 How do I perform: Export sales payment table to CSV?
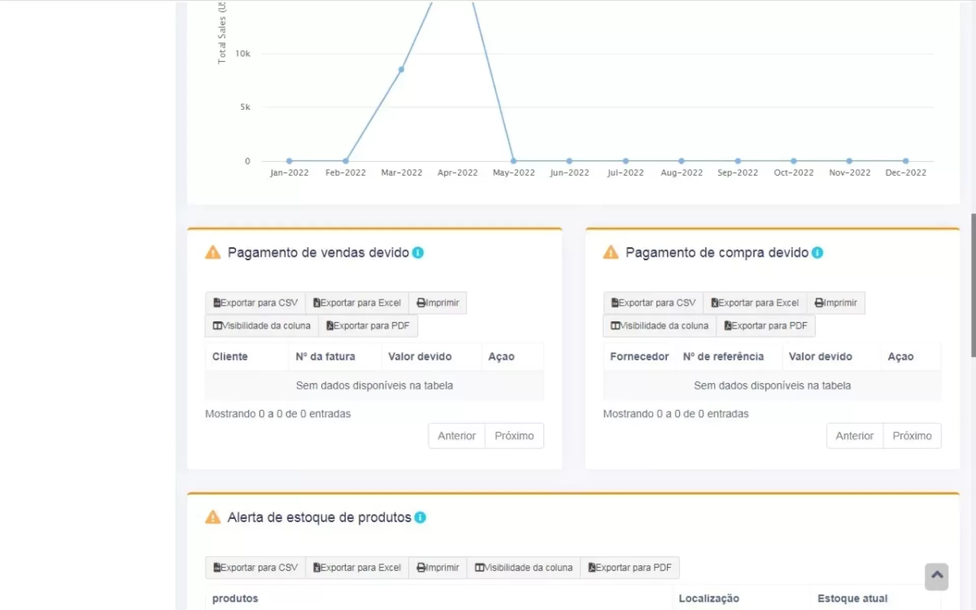tap(255, 303)
